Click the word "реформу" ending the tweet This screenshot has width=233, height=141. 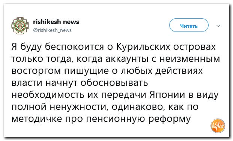(169, 119)
